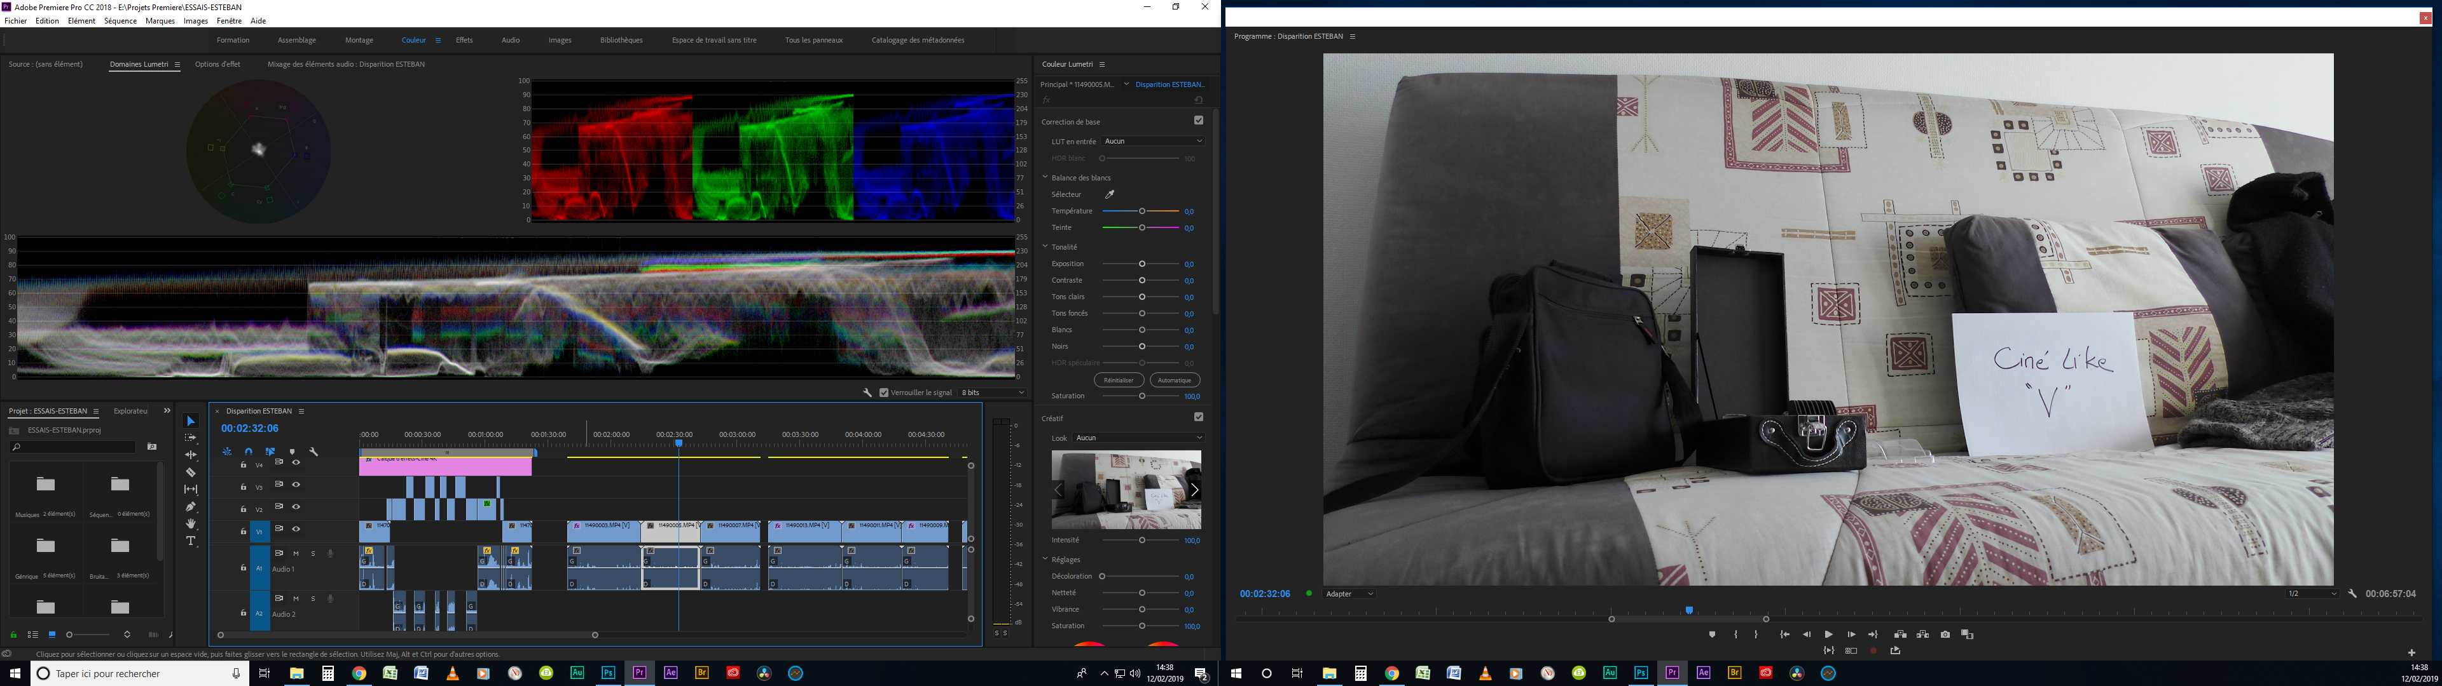Open the Séquence menu

click(120, 21)
